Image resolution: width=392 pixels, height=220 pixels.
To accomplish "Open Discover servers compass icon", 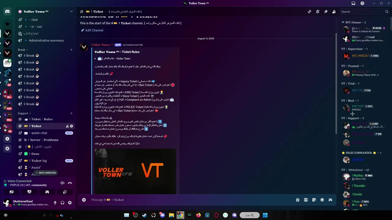I will 7,148.
